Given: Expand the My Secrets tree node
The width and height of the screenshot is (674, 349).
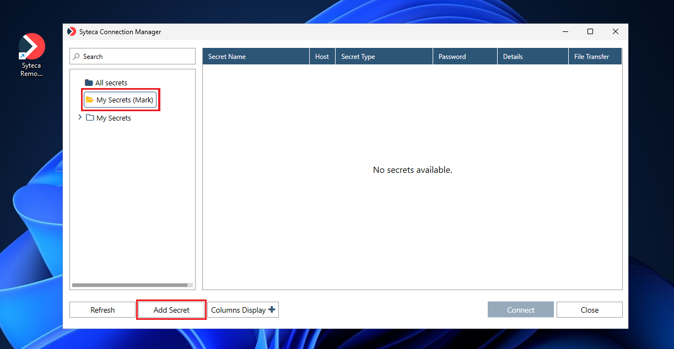Looking at the screenshot, I should 80,117.
